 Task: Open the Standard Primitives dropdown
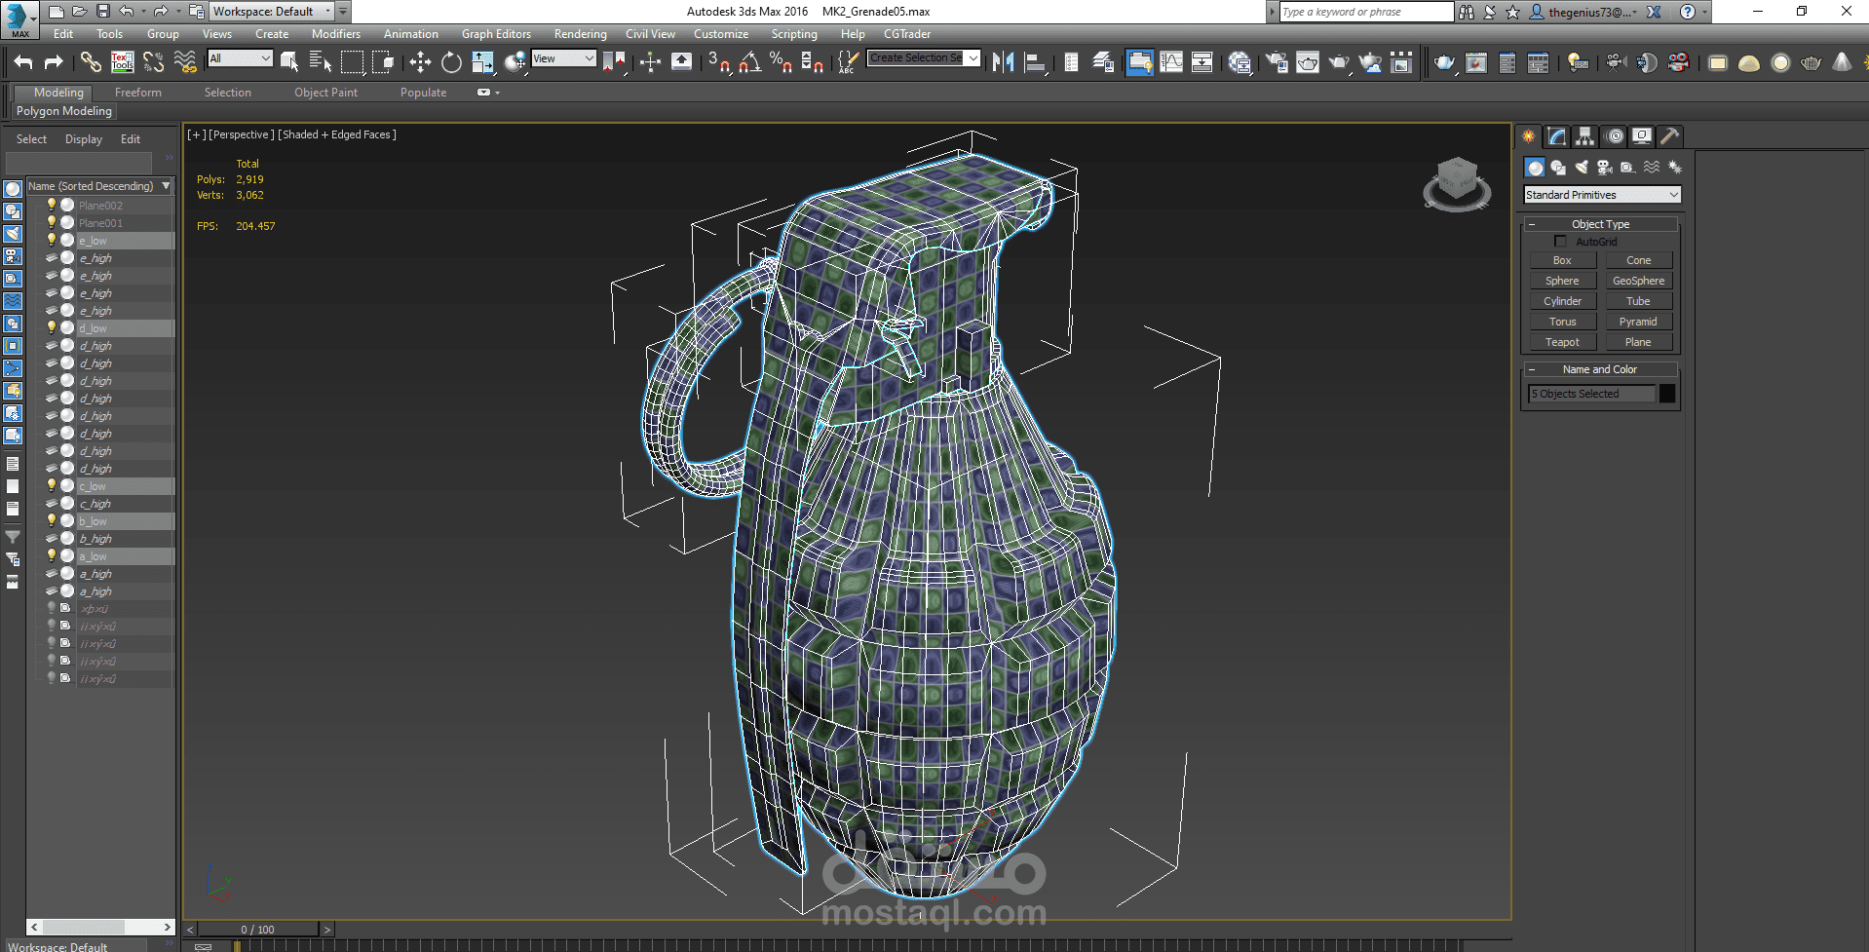click(x=1602, y=195)
